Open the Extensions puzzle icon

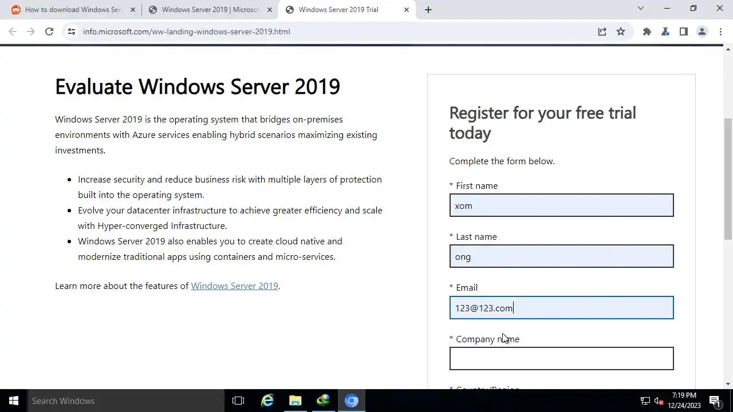click(647, 31)
